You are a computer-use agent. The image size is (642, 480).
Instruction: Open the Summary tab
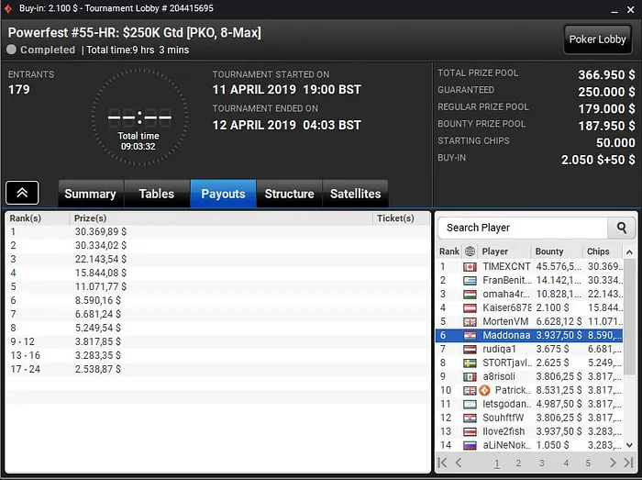coord(91,194)
